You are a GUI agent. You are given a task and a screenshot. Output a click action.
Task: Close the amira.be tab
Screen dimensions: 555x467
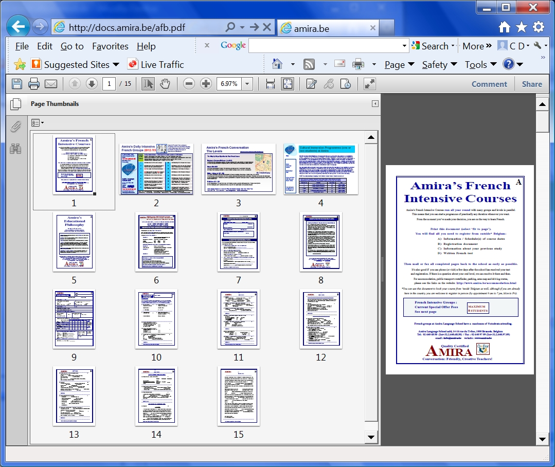pos(373,28)
